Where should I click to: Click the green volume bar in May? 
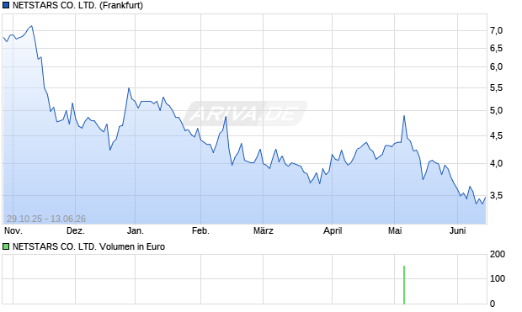[404, 285]
